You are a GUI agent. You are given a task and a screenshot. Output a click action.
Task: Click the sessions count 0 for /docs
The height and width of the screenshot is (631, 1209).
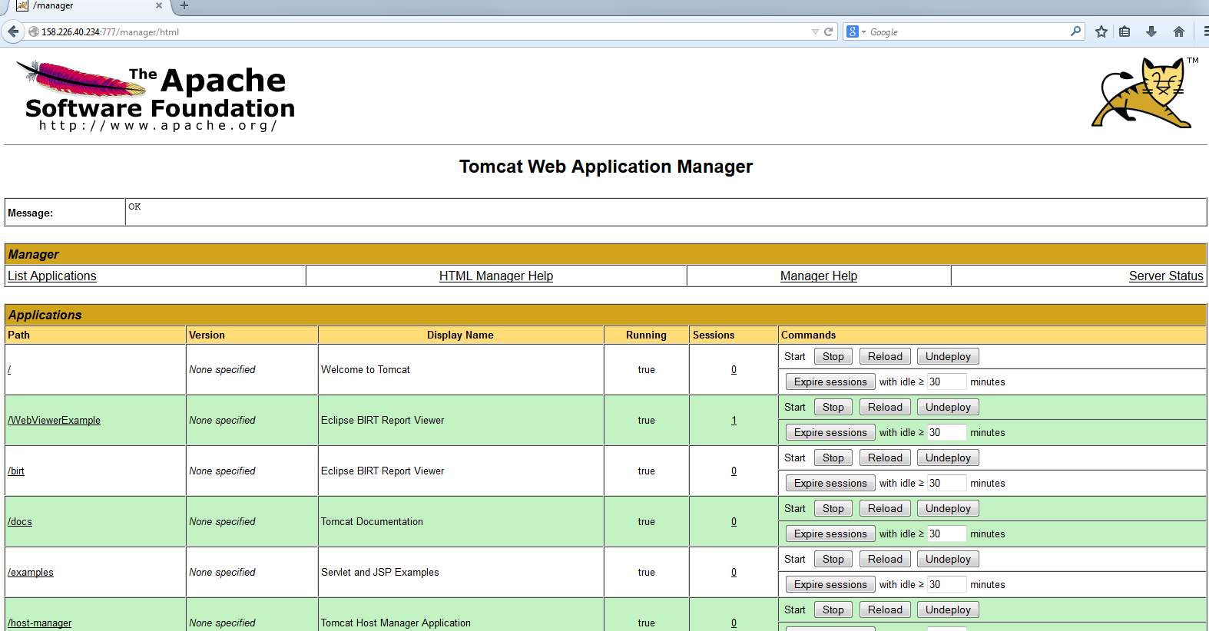(734, 521)
